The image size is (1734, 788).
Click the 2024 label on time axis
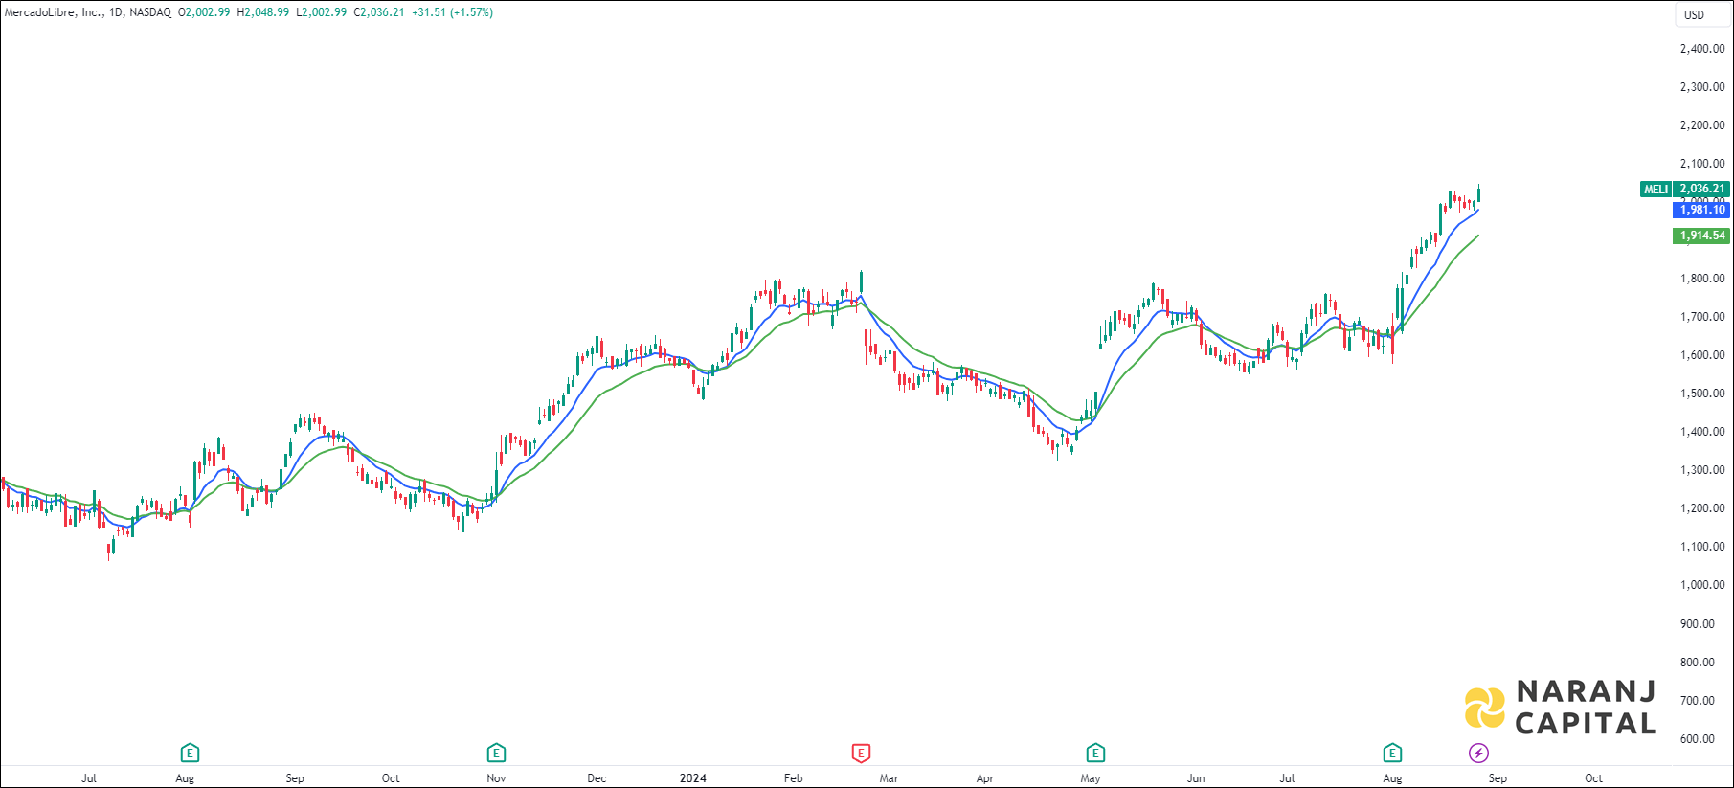click(692, 777)
